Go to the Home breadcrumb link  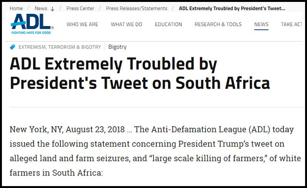[16, 8]
